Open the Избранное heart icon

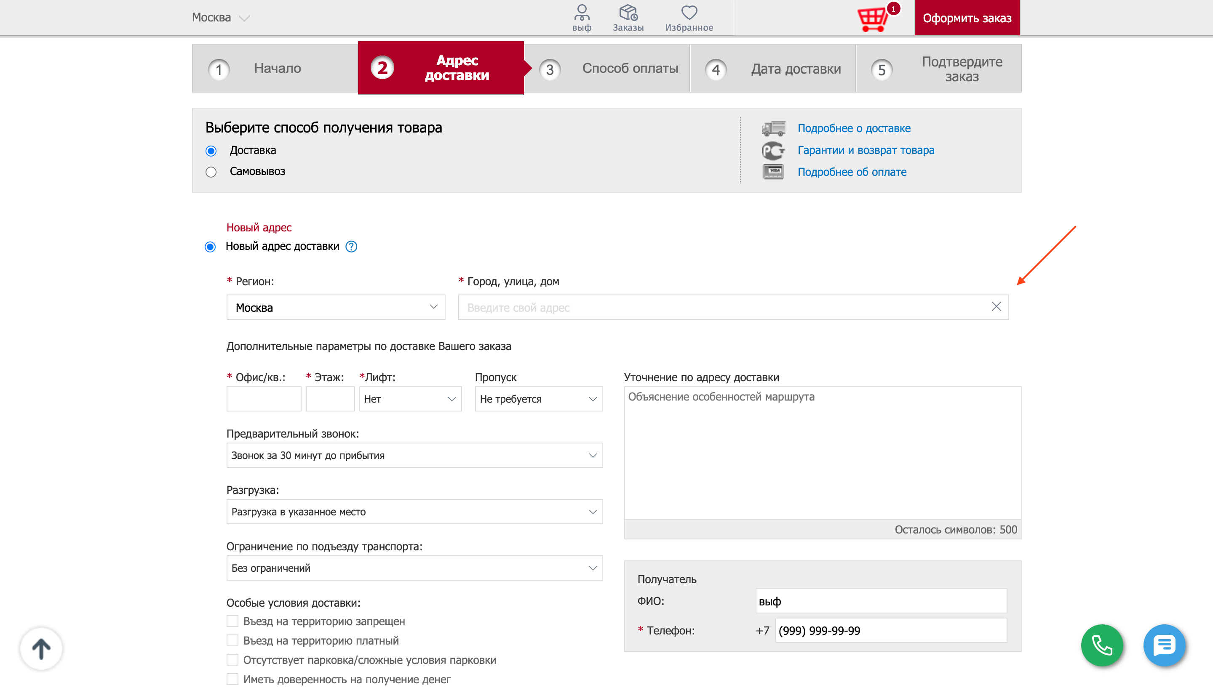pyautogui.click(x=689, y=18)
